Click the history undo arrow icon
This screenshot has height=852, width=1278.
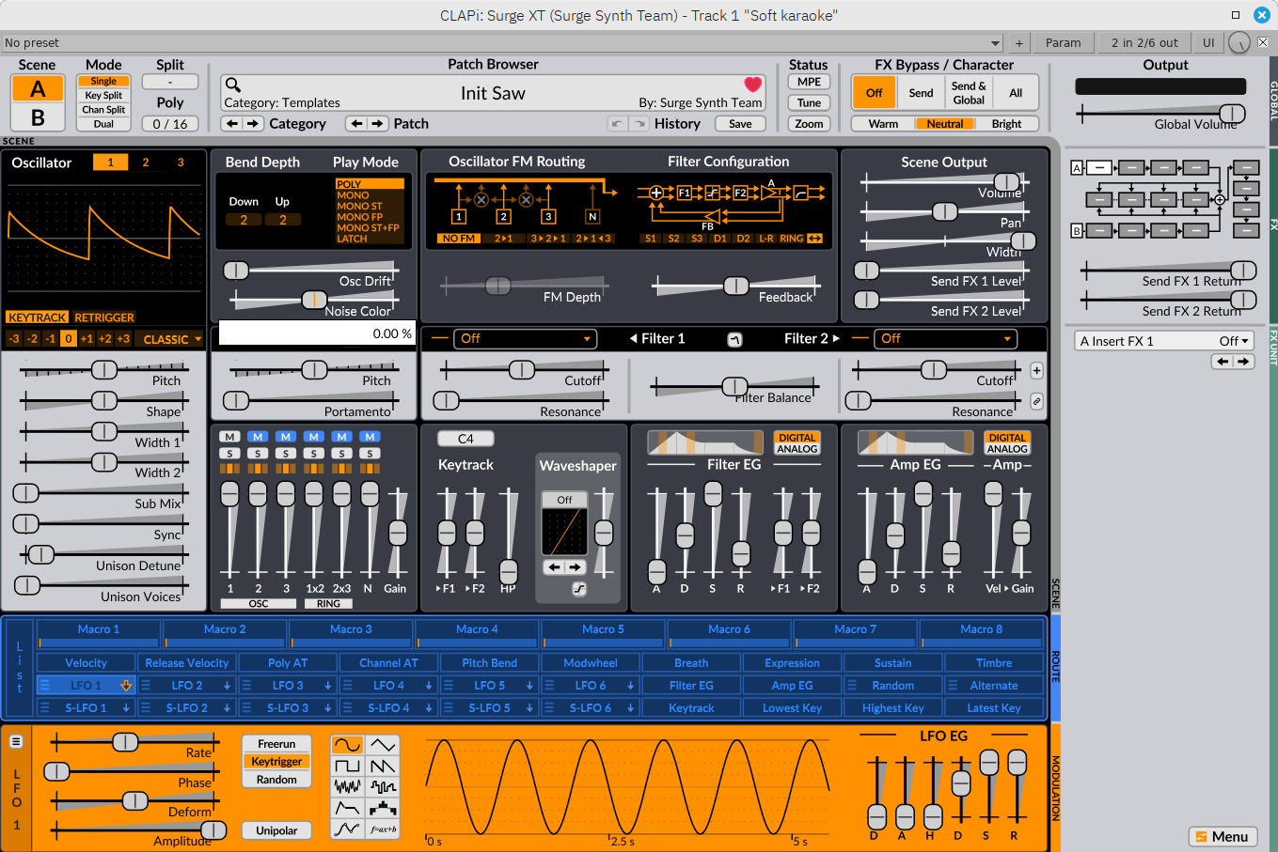(x=617, y=124)
